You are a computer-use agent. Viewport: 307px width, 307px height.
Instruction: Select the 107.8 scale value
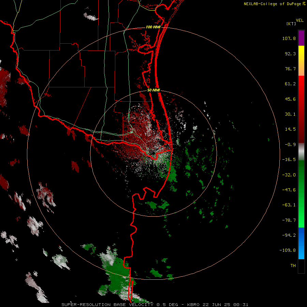click(289, 38)
